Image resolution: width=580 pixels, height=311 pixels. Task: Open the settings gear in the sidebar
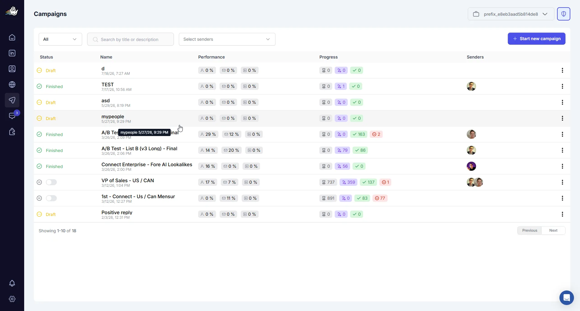pyautogui.click(x=12, y=299)
